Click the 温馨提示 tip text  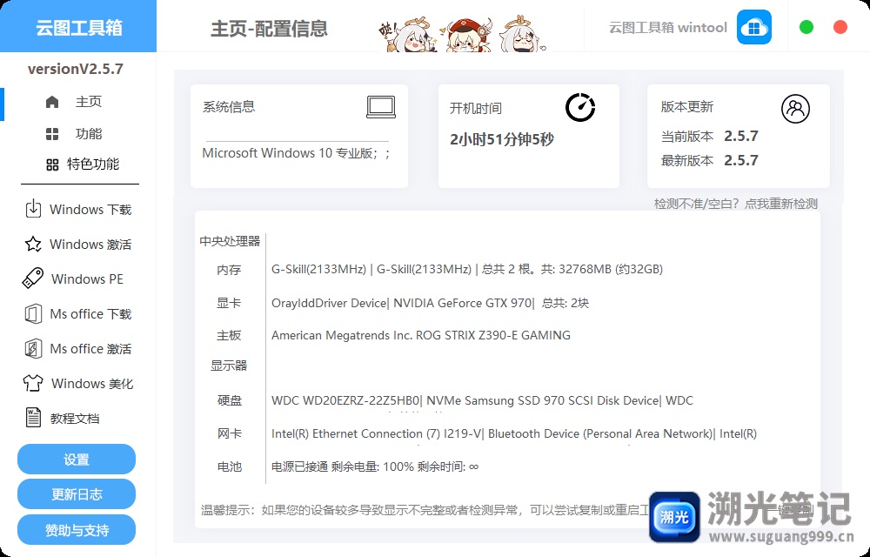click(x=425, y=510)
